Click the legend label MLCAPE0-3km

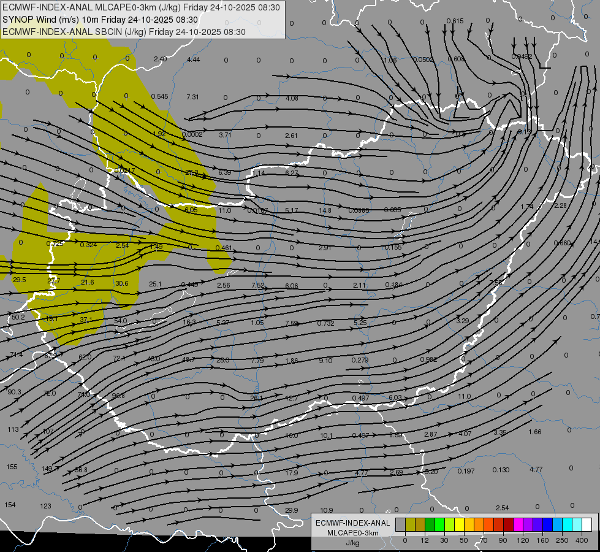click(353, 533)
